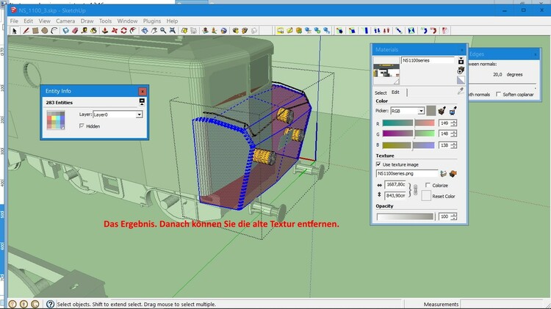This screenshot has width=551, height=309.
Task: Click the Opacity slider bar
Action: pos(406,217)
